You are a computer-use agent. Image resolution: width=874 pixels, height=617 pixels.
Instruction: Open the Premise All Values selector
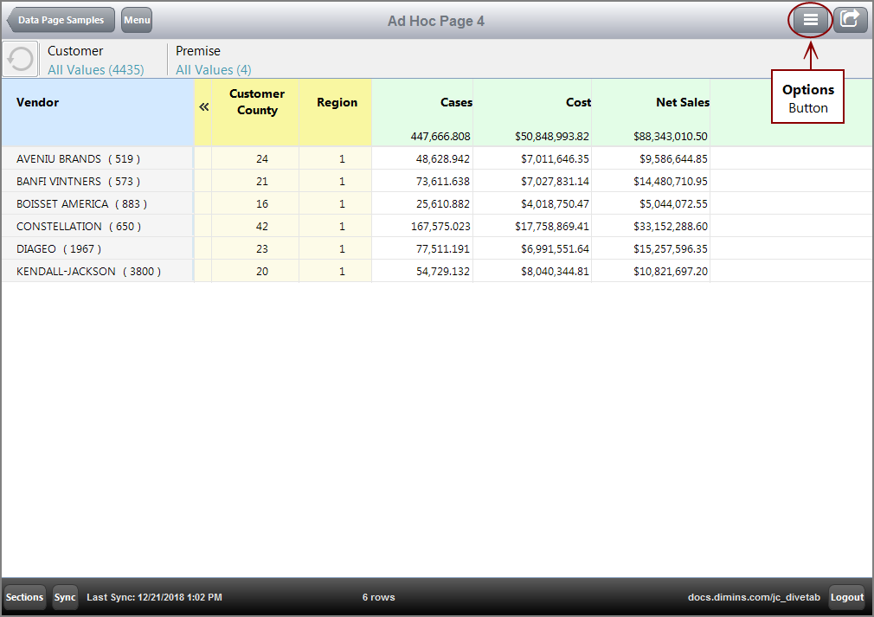[213, 69]
